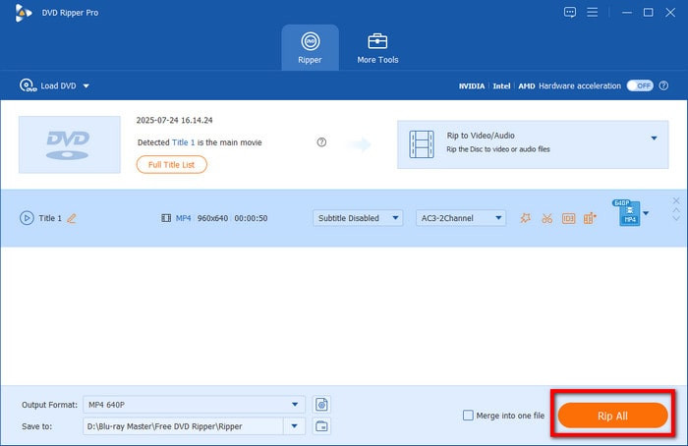Play Title 1 preview button
This screenshot has width=688, height=446.
[x=27, y=218]
